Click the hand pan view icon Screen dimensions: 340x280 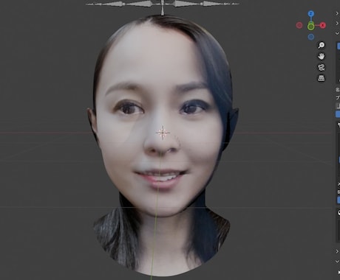322,56
